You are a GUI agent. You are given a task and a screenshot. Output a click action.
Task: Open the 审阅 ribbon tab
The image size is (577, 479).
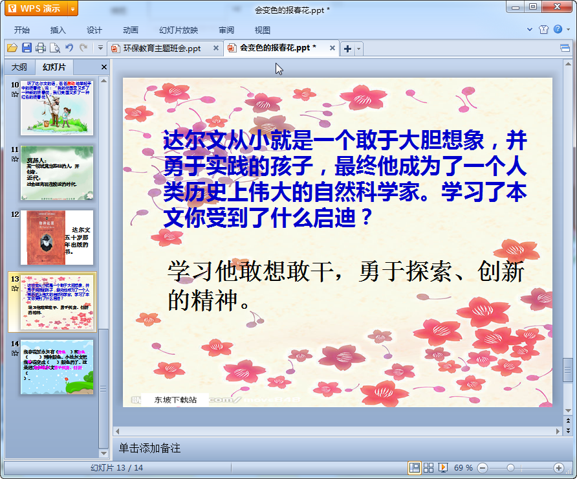point(226,30)
